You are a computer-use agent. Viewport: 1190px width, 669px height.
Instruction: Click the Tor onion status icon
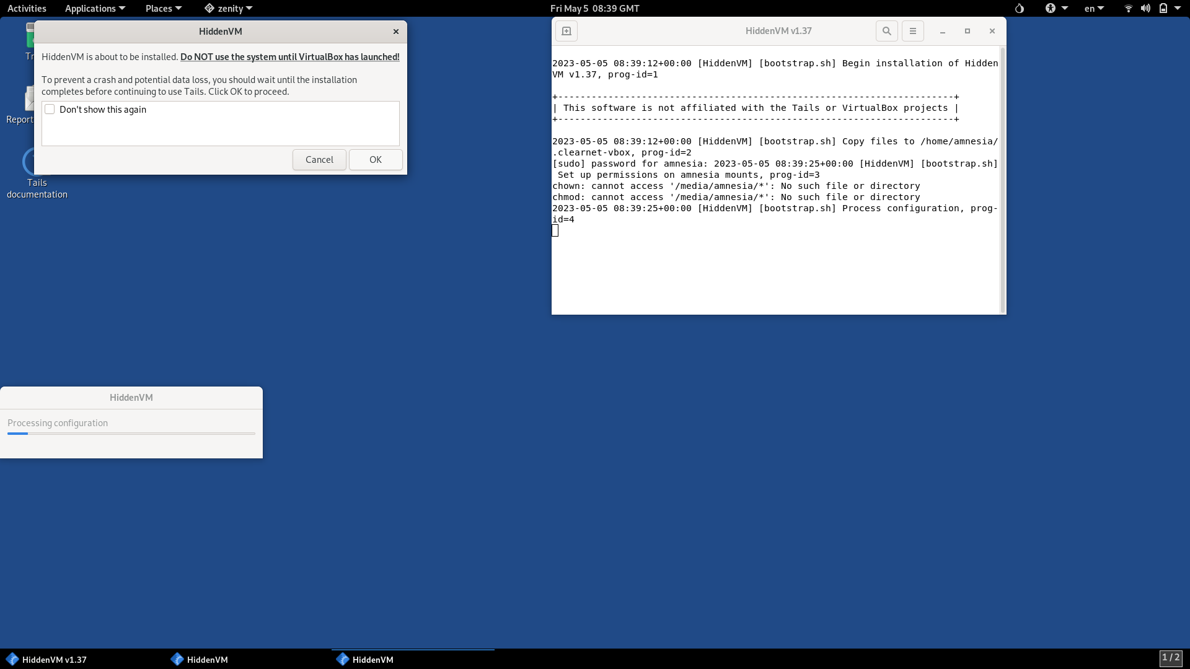(1020, 9)
